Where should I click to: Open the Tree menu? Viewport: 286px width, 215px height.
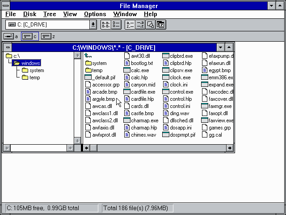50,14
